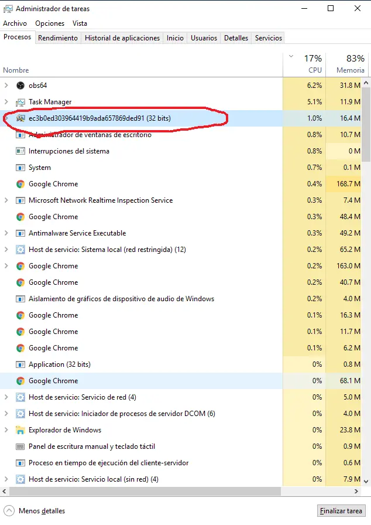The width and height of the screenshot is (371, 525).
Task: Click the Chrome icon with 168.7 M memory
Action: click(20, 184)
